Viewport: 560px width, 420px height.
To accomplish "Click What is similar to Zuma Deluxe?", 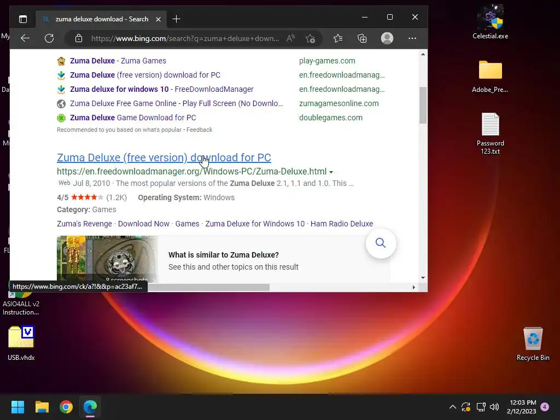I will point(224,255).
